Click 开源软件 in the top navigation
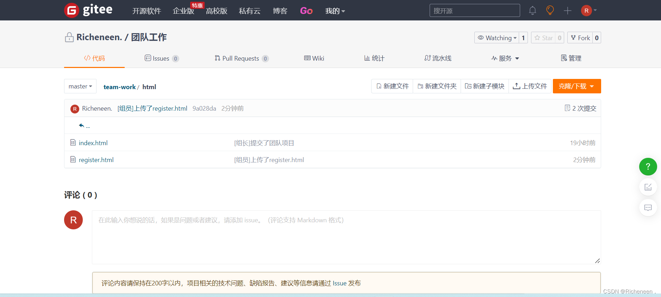Viewport: 661px width, 297px height. point(146,11)
